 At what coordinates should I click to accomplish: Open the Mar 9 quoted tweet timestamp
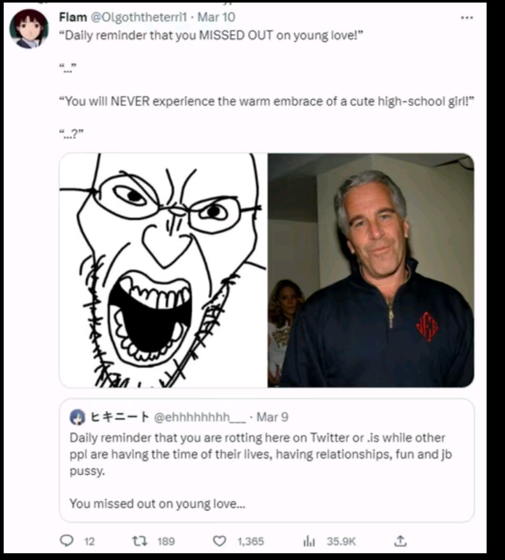272,417
